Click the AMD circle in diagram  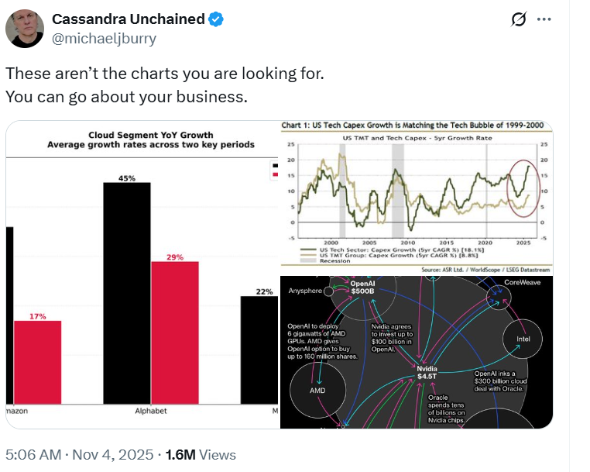(317, 390)
